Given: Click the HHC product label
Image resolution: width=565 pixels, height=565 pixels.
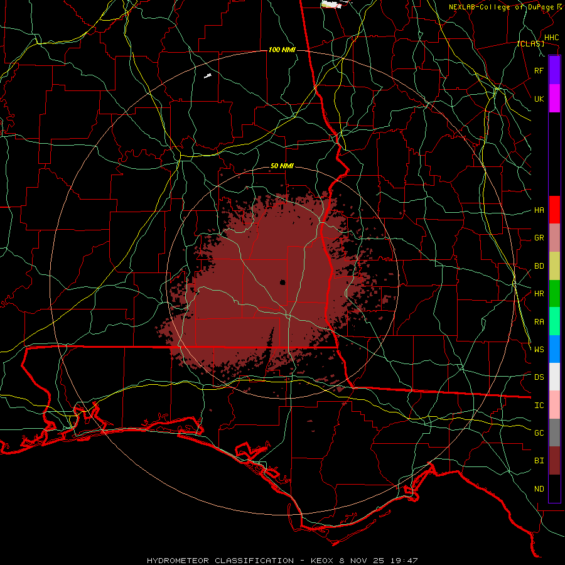Looking at the screenshot, I should (x=551, y=38).
